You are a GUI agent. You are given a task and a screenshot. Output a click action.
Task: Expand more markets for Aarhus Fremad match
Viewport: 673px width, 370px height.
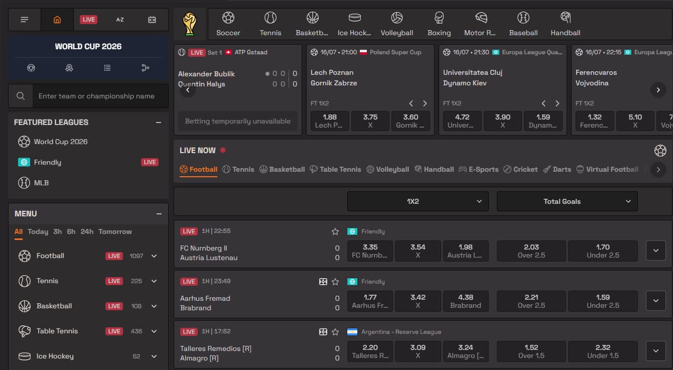point(656,301)
